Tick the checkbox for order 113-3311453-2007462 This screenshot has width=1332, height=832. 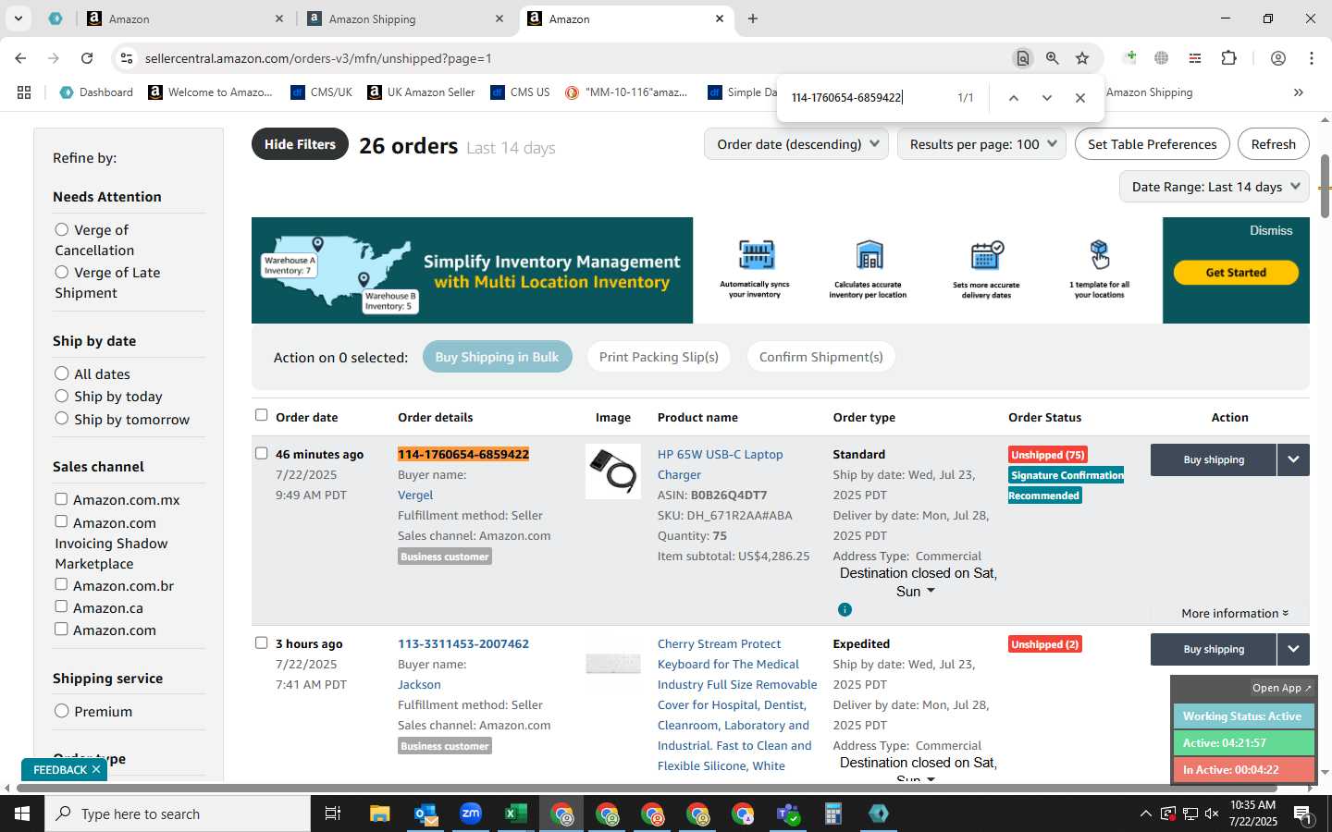261,642
